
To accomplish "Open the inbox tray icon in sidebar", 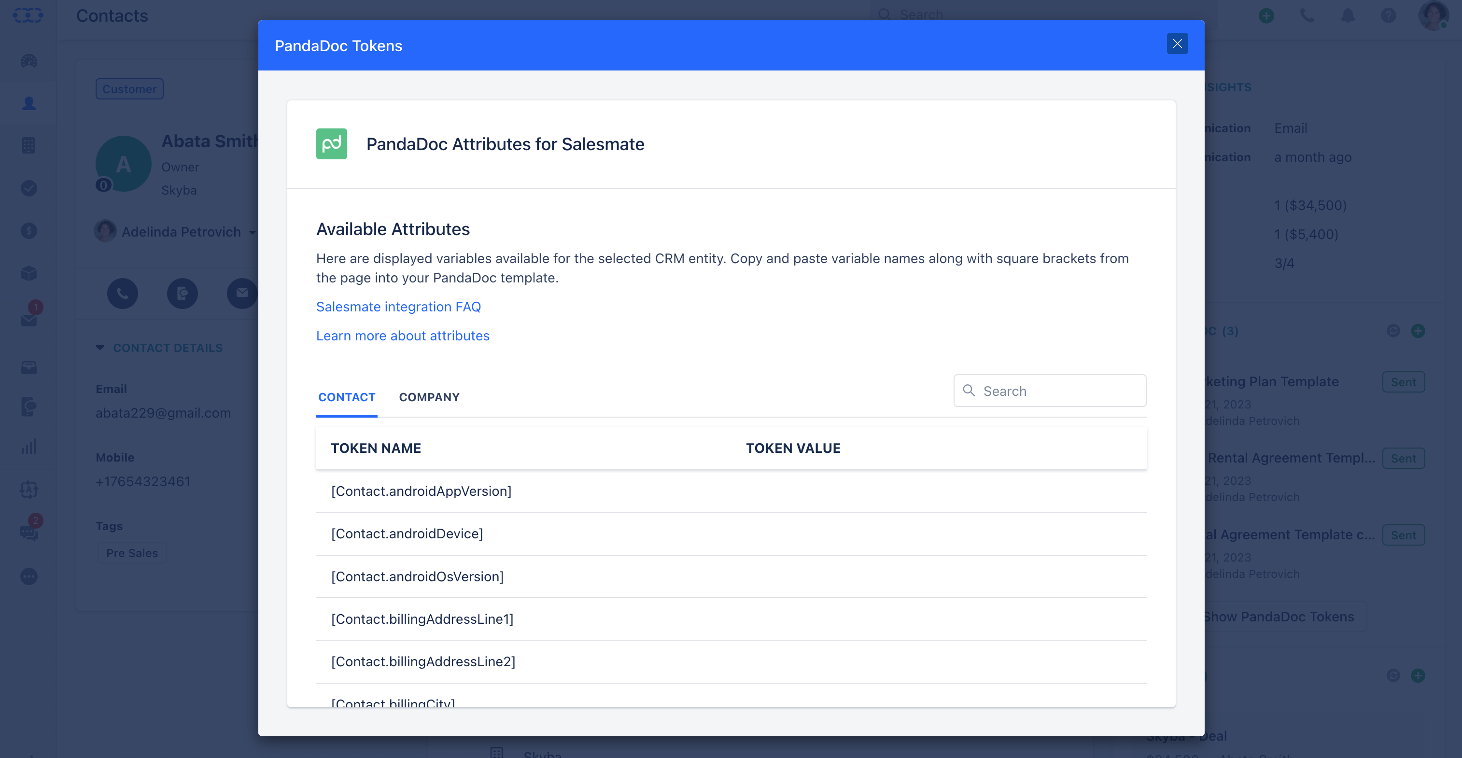I will tap(29, 367).
